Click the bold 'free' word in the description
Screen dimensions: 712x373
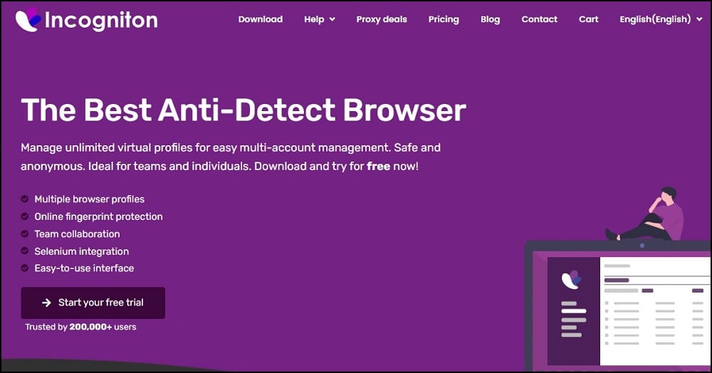click(379, 166)
